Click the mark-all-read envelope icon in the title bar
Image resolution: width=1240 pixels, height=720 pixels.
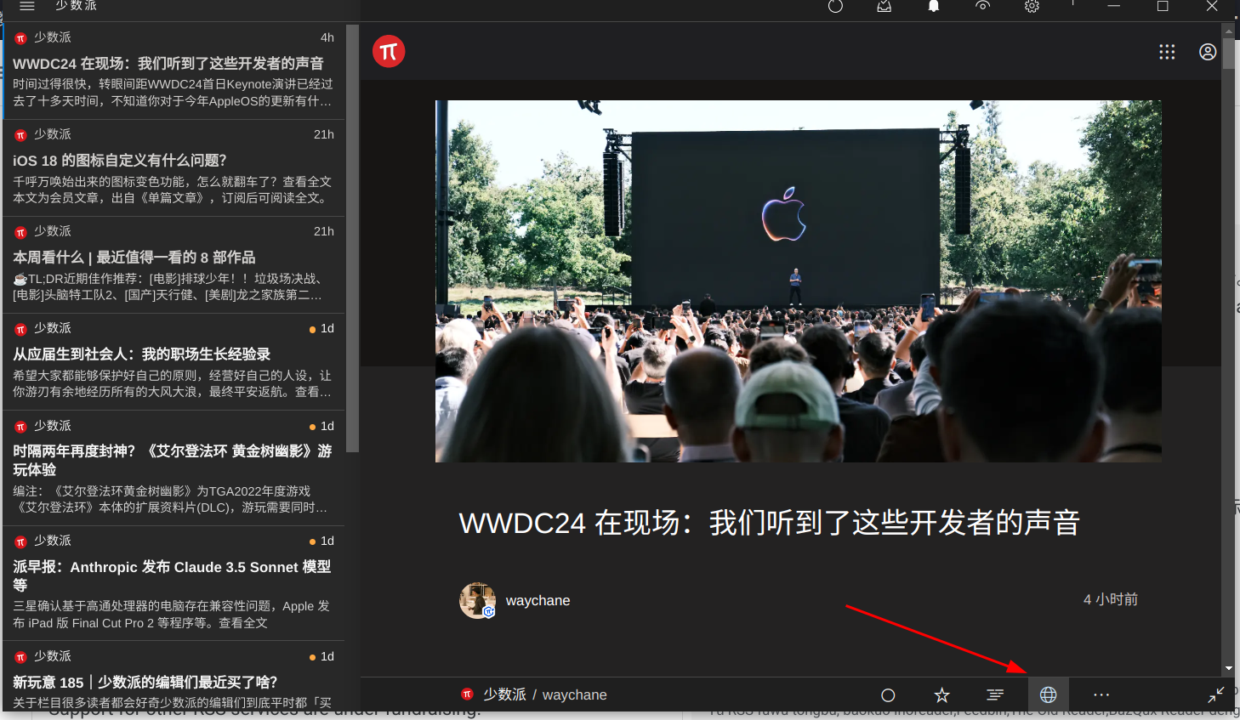[x=884, y=6]
